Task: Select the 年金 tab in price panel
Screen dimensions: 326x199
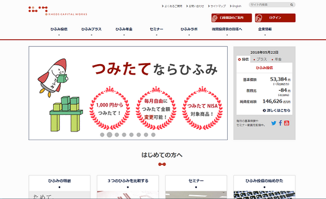Action: (277, 59)
